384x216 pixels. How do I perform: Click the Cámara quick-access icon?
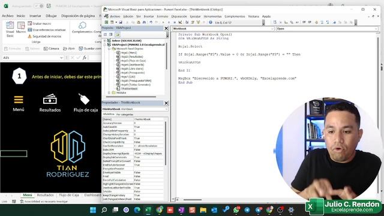46,49
